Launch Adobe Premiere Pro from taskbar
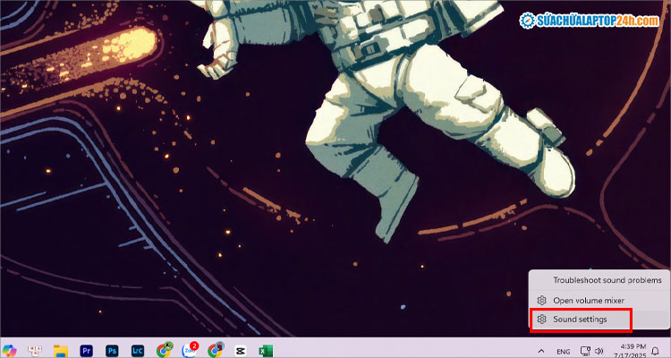The height and width of the screenshot is (358, 671). click(87, 350)
